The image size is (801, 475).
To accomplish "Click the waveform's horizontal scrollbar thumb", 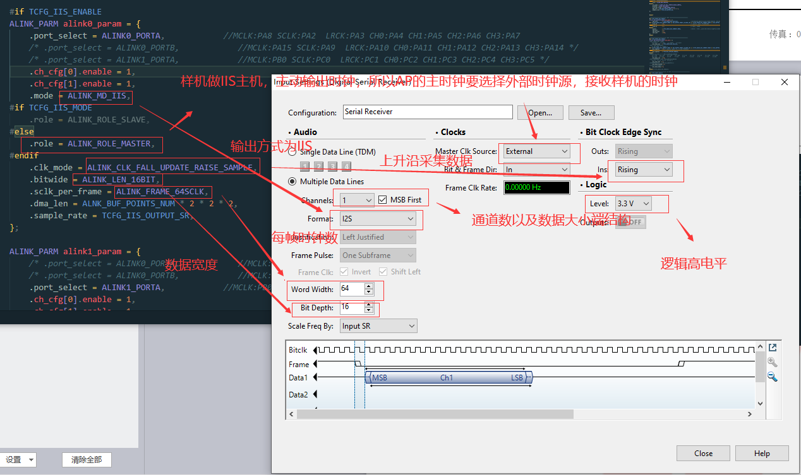I will [435, 414].
